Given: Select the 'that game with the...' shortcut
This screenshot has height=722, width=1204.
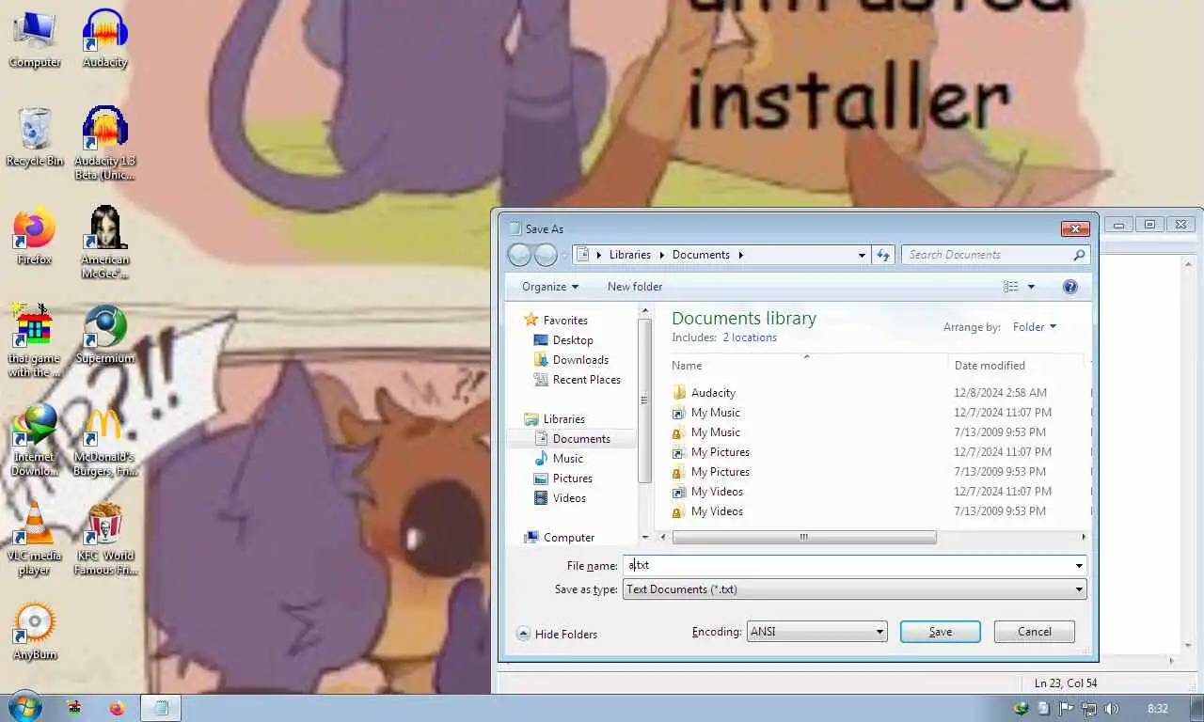Looking at the screenshot, I should pos(35,340).
